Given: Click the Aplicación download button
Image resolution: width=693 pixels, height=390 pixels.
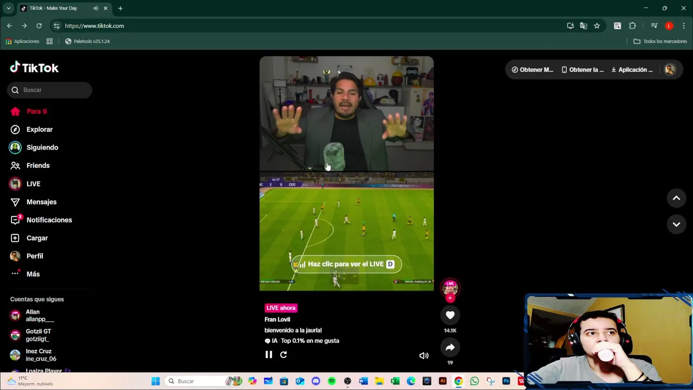Looking at the screenshot, I should (x=632, y=69).
